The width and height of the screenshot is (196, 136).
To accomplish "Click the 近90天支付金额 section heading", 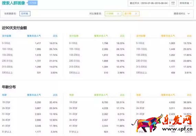I will pyautogui.click(x=14, y=28).
